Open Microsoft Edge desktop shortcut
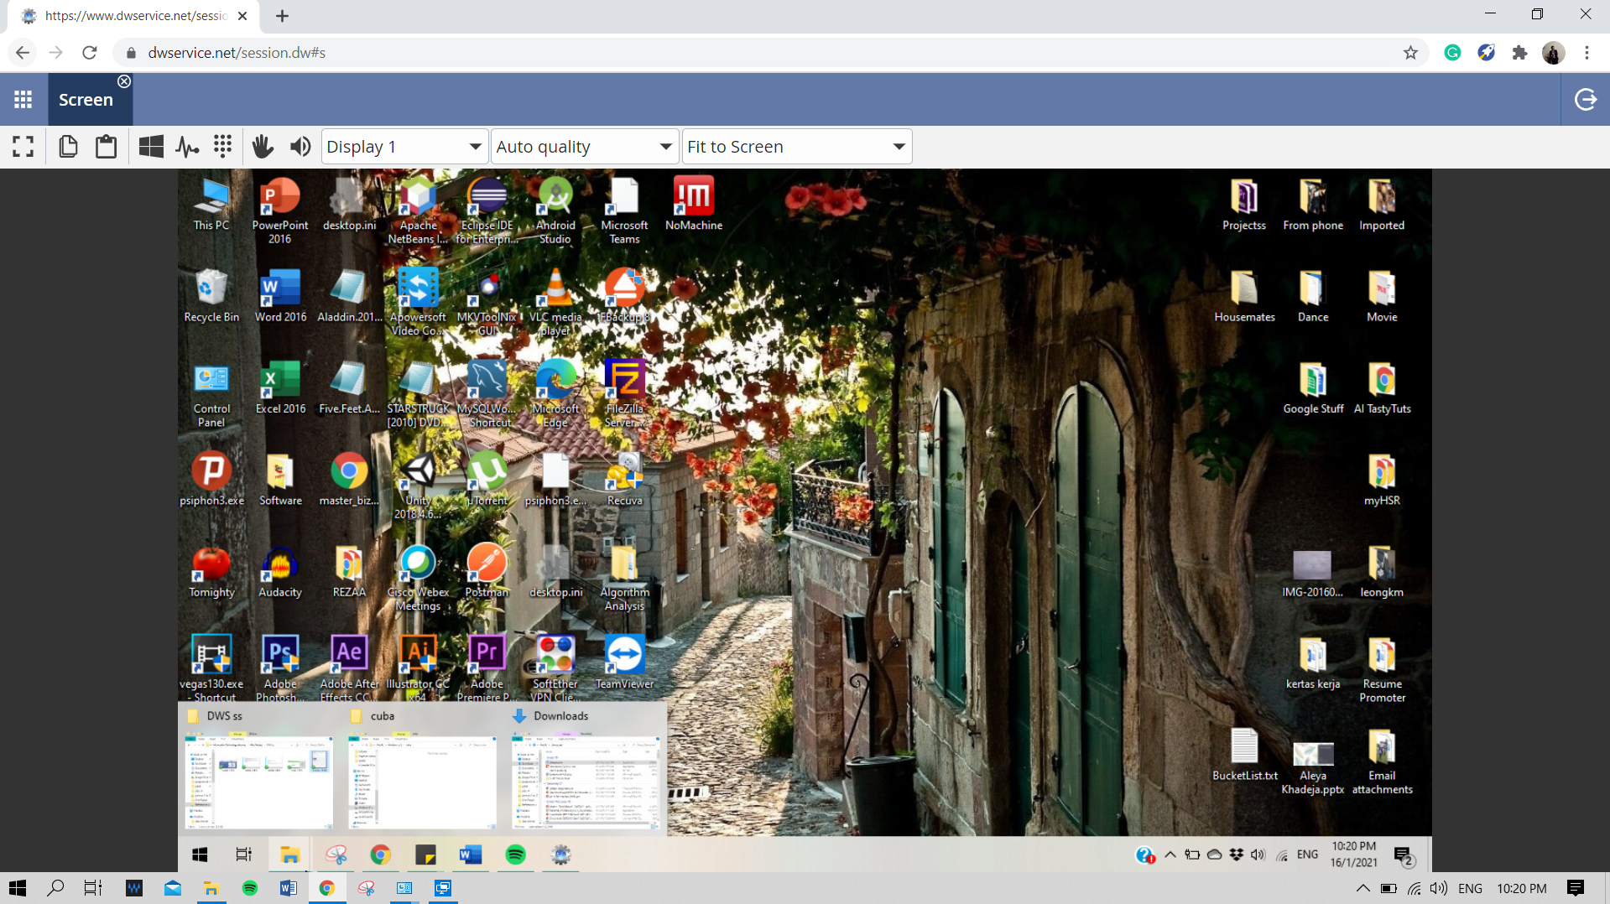1610x904 pixels. [x=555, y=393]
